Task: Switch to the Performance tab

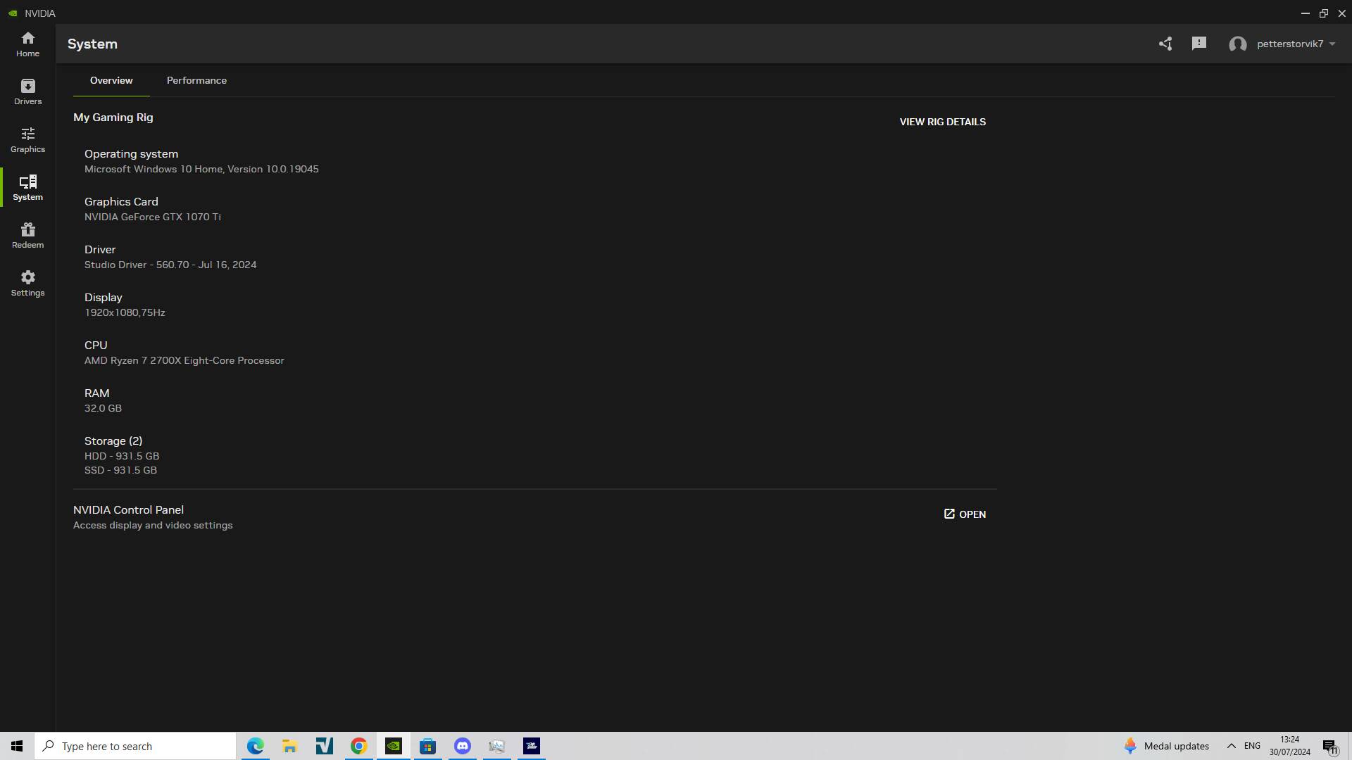Action: 196,80
